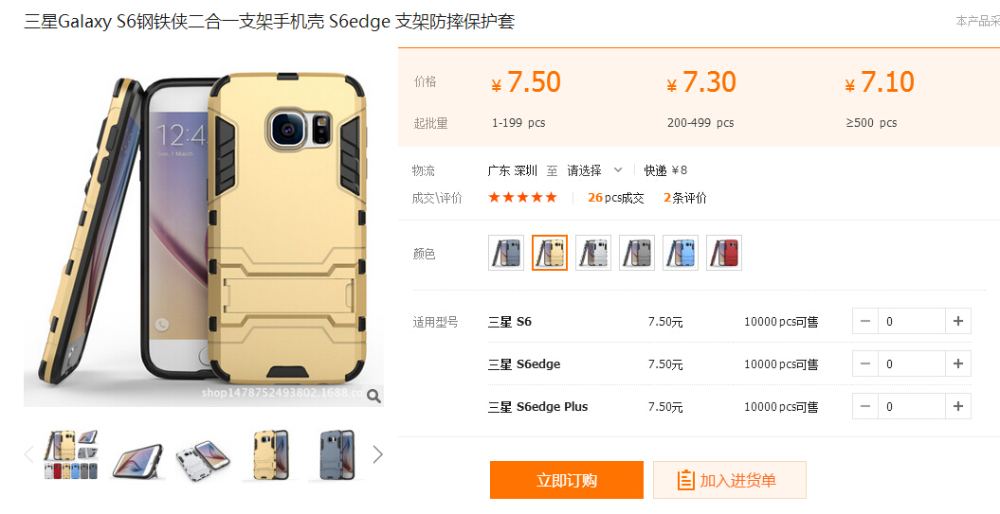Increase quantity for 三星 S6edge Plus
The image size is (1000, 514).
coord(958,406)
